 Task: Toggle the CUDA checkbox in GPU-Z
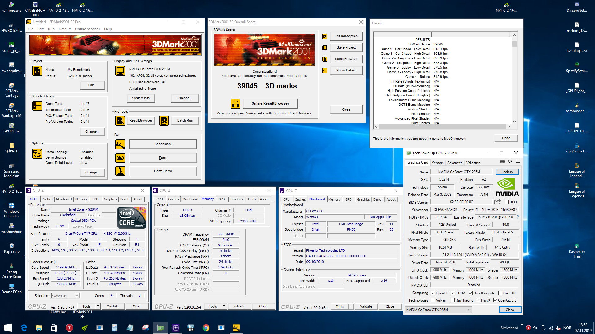(453, 293)
